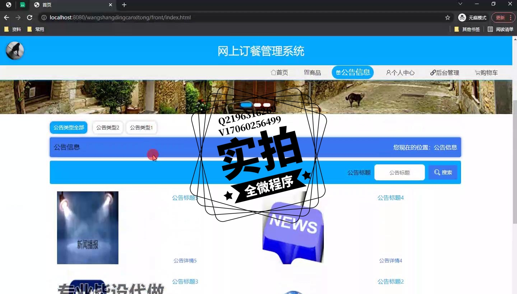Click the 您现在的位置：公告信息 breadcrumb
Viewport: 517px width, 294px height.
[425, 147]
